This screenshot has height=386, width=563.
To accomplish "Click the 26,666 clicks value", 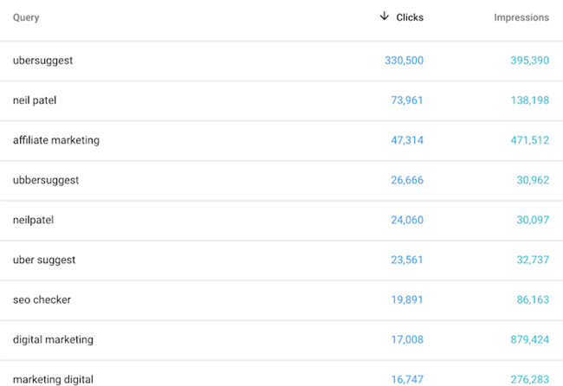I will (407, 180).
